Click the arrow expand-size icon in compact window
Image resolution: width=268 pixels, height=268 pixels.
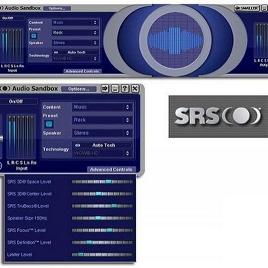point(105,88)
